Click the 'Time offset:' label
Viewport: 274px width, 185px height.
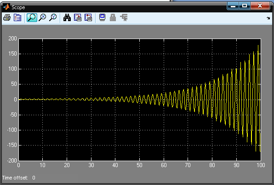pyautogui.click(x=15, y=178)
